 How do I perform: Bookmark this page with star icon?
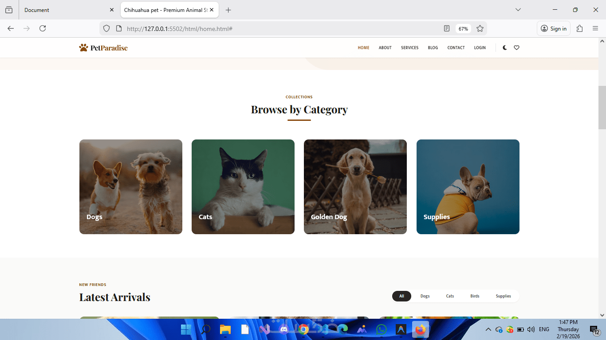click(480, 28)
